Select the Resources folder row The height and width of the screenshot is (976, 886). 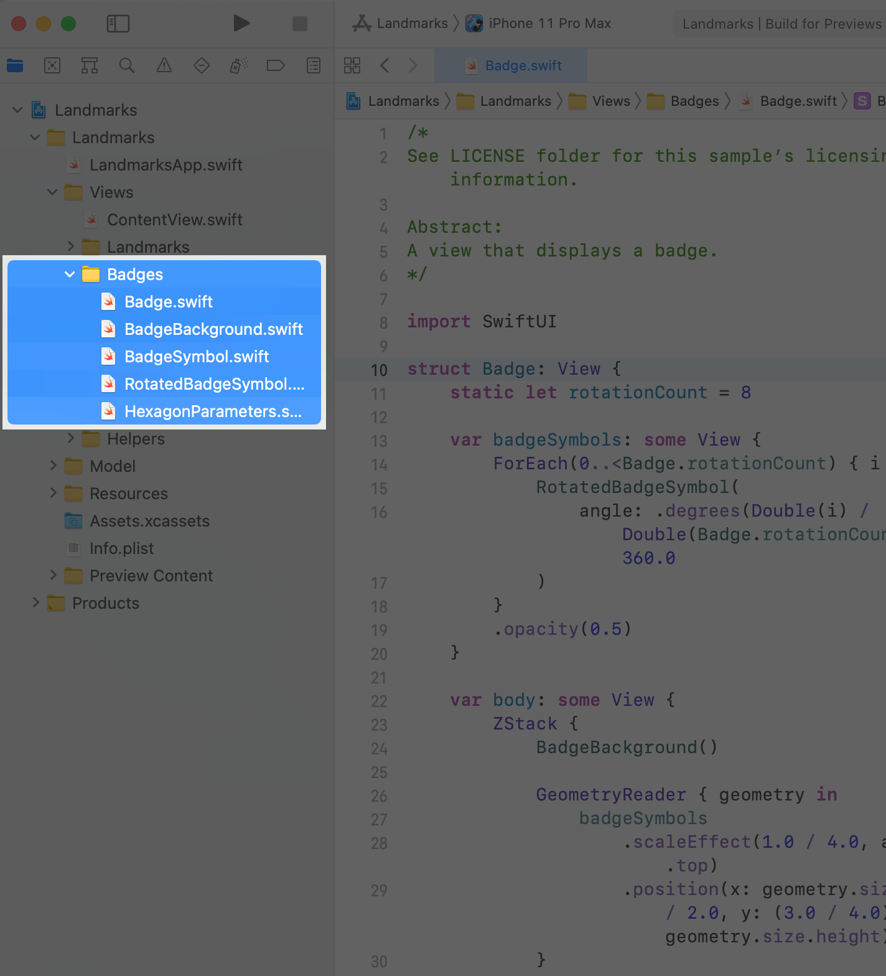164,494
